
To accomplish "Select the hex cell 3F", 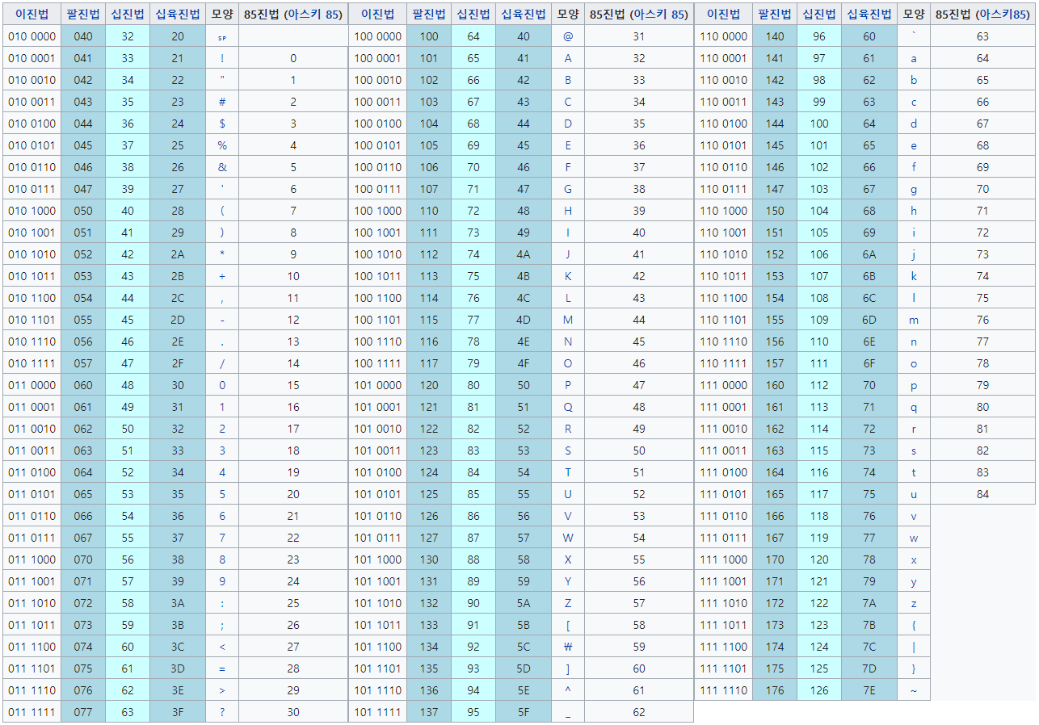I will click(178, 712).
